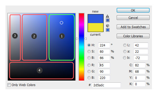The width and height of the screenshot is (158, 95).
Task: Click the out-of-gamut warning triangle icon
Action: click(107, 16)
